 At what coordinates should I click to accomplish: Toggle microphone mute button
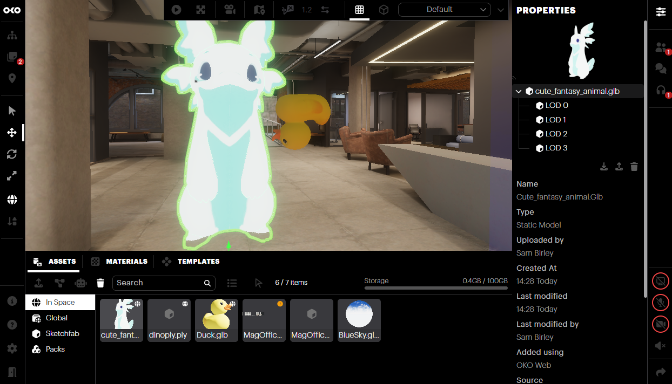point(660,303)
